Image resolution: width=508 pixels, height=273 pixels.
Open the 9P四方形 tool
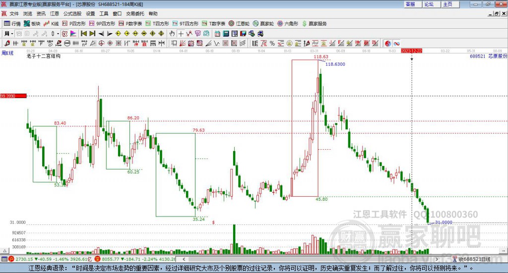click(x=102, y=24)
